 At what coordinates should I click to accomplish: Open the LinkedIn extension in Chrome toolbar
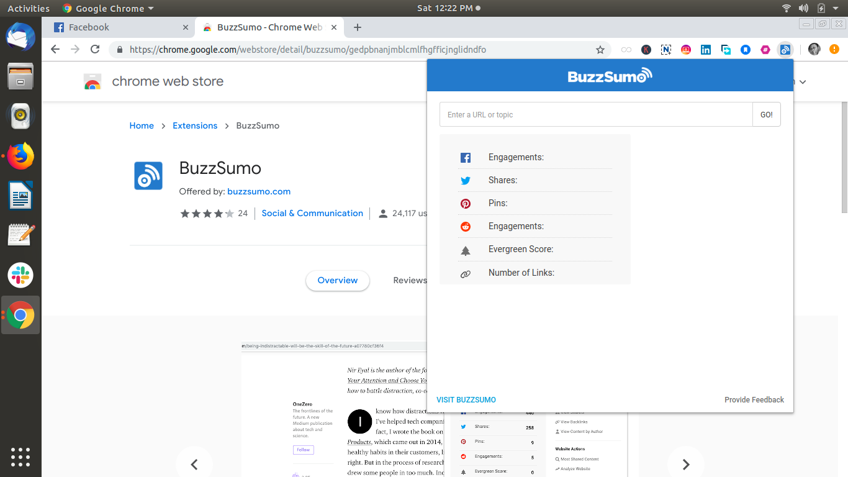click(706, 50)
